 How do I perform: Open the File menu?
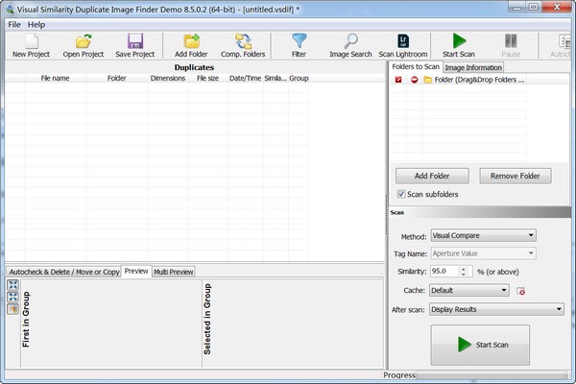[x=14, y=24]
